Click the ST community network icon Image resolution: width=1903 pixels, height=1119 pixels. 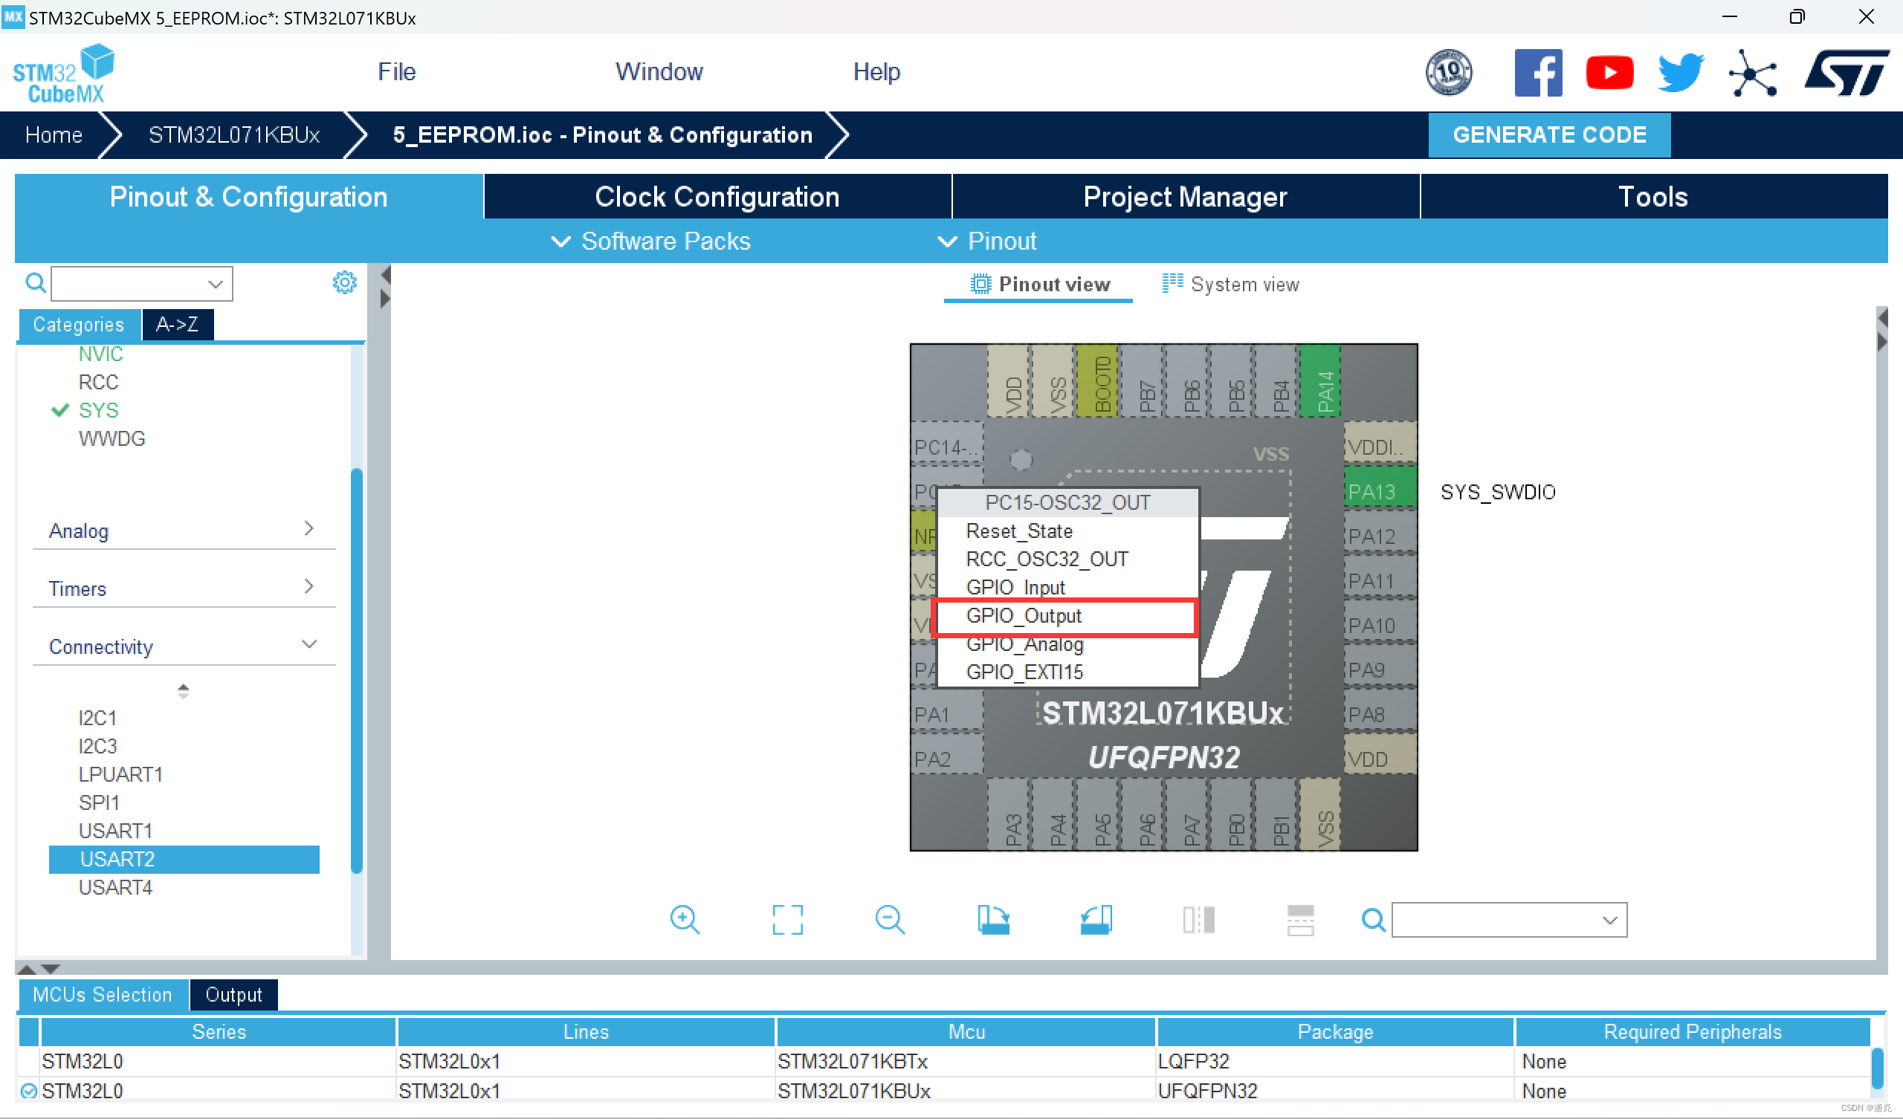point(1752,74)
